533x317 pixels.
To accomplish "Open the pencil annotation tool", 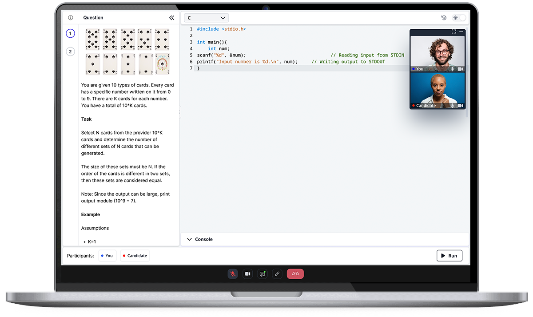I will [x=277, y=274].
